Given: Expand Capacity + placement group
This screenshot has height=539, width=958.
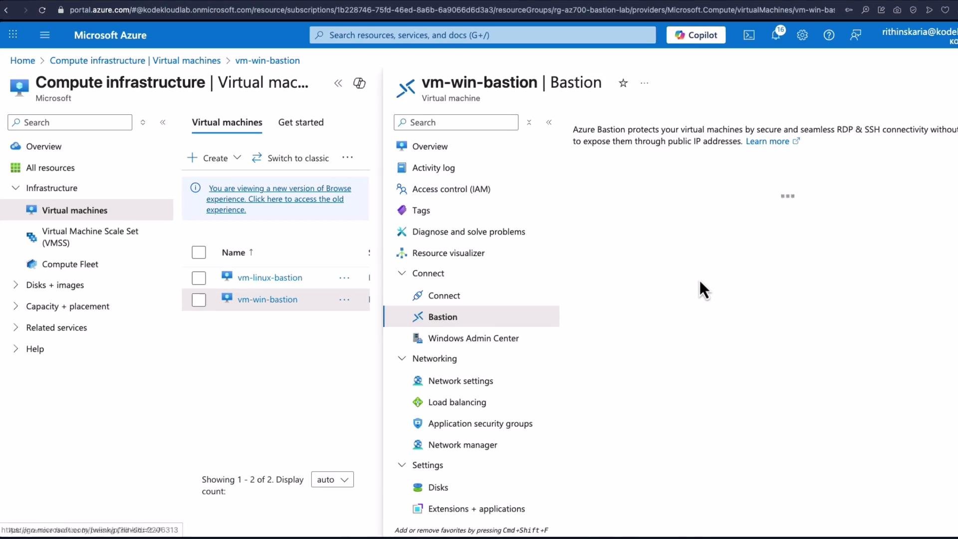Looking at the screenshot, I should point(15,306).
